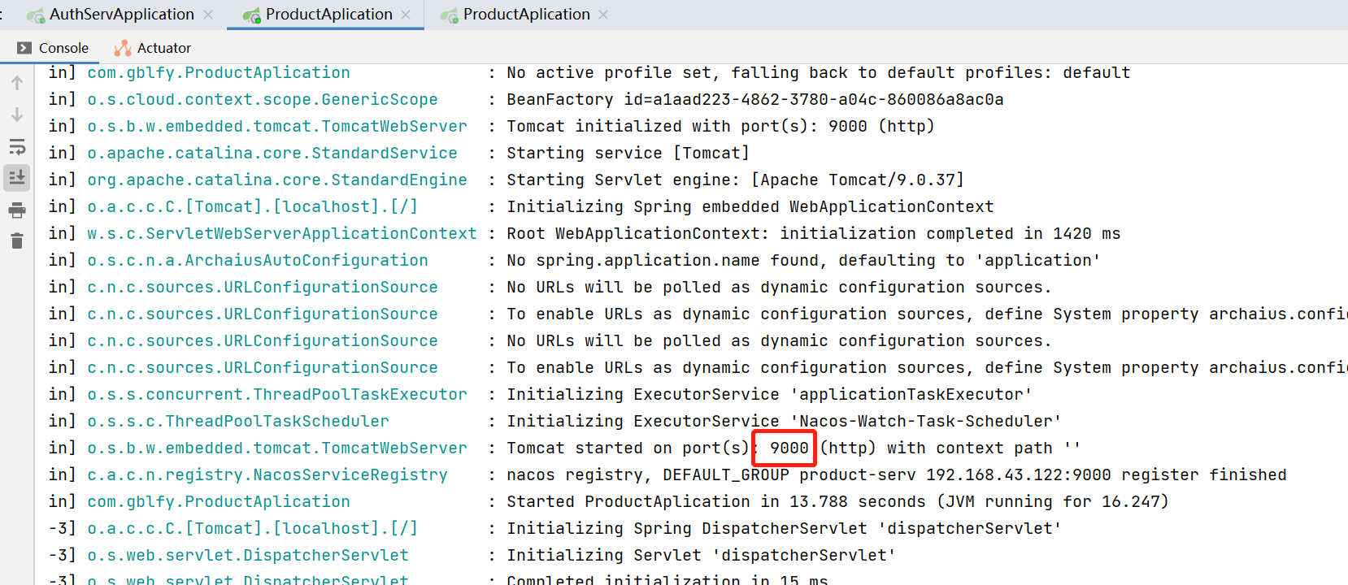This screenshot has width=1348, height=585.
Task: Toggle soft-wrap for console output
Action: point(17,146)
